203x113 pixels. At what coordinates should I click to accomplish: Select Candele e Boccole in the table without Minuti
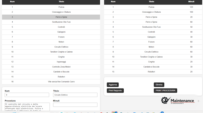[x=51, y=72]
